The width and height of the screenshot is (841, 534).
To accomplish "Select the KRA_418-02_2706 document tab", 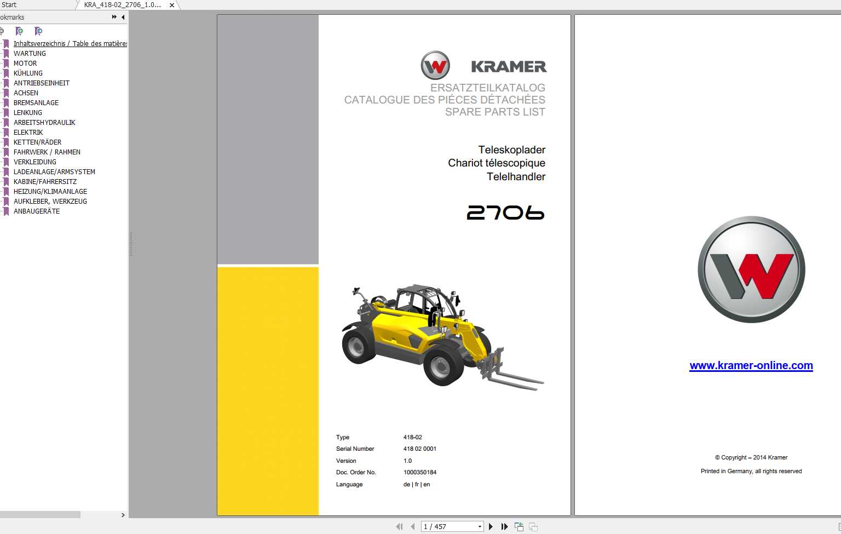I will (x=123, y=5).
